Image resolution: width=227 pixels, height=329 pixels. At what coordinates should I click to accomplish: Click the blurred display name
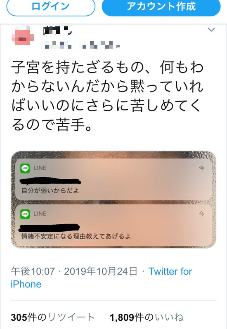point(57,30)
